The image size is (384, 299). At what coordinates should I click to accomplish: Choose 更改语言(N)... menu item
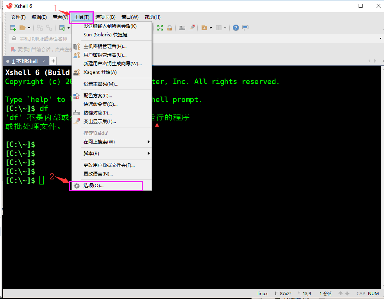[112, 174]
